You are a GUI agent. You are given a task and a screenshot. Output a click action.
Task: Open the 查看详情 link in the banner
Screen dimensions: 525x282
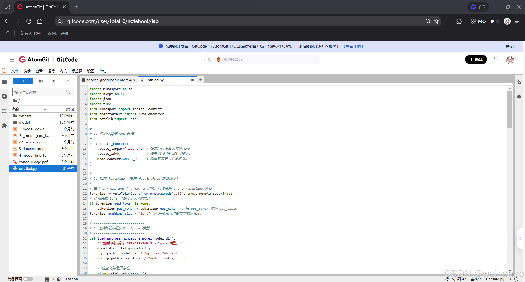click(353, 46)
